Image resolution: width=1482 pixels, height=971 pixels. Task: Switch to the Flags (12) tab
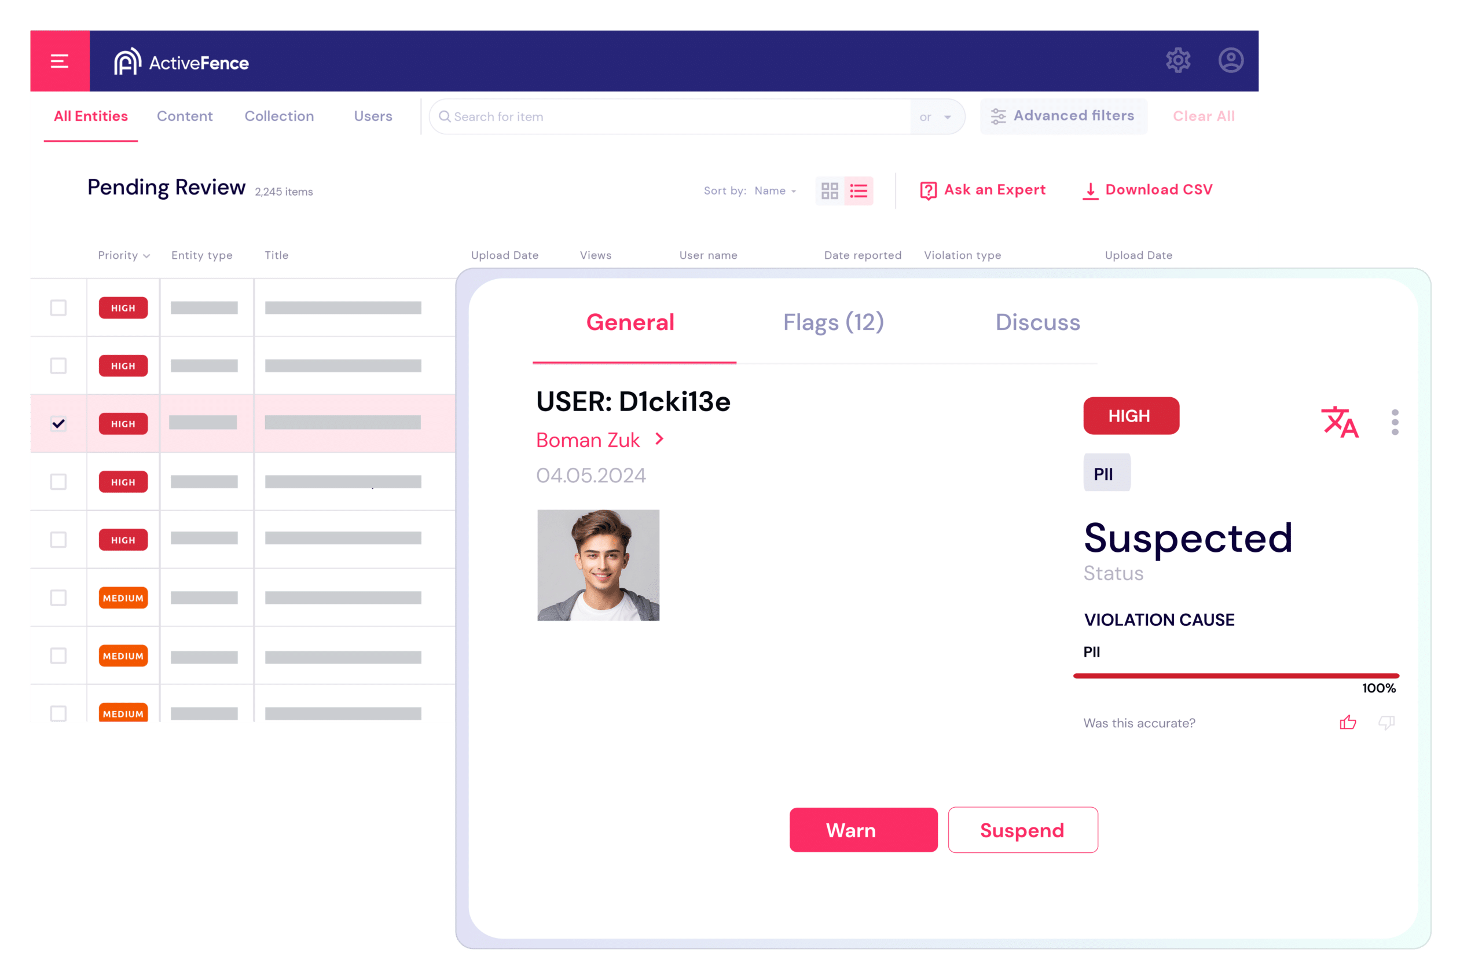(834, 322)
